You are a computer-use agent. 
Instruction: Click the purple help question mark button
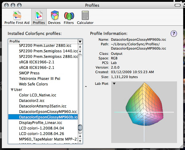173,34
